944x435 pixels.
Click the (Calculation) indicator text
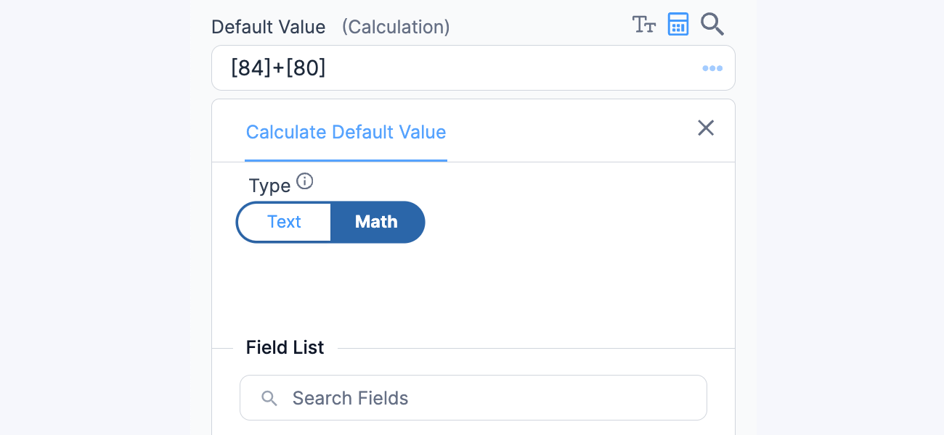point(396,27)
